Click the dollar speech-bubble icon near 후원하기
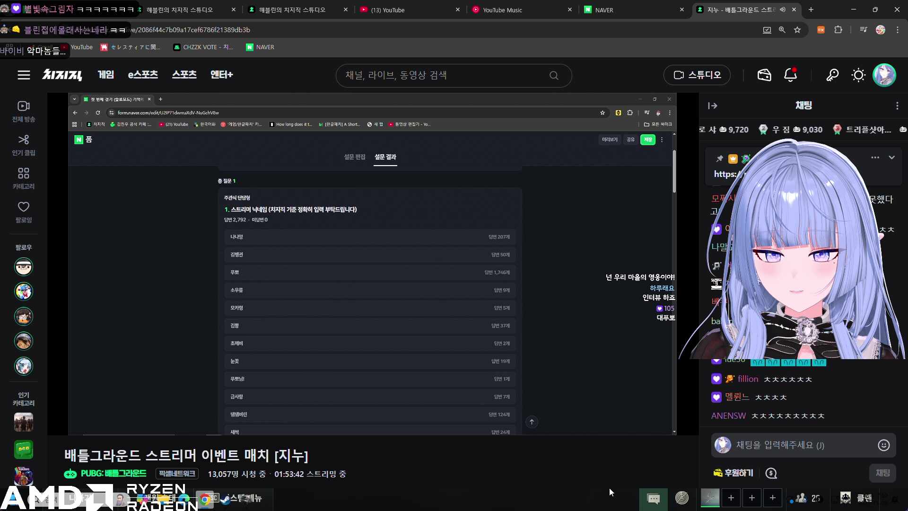The height and width of the screenshot is (511, 908). click(772, 473)
